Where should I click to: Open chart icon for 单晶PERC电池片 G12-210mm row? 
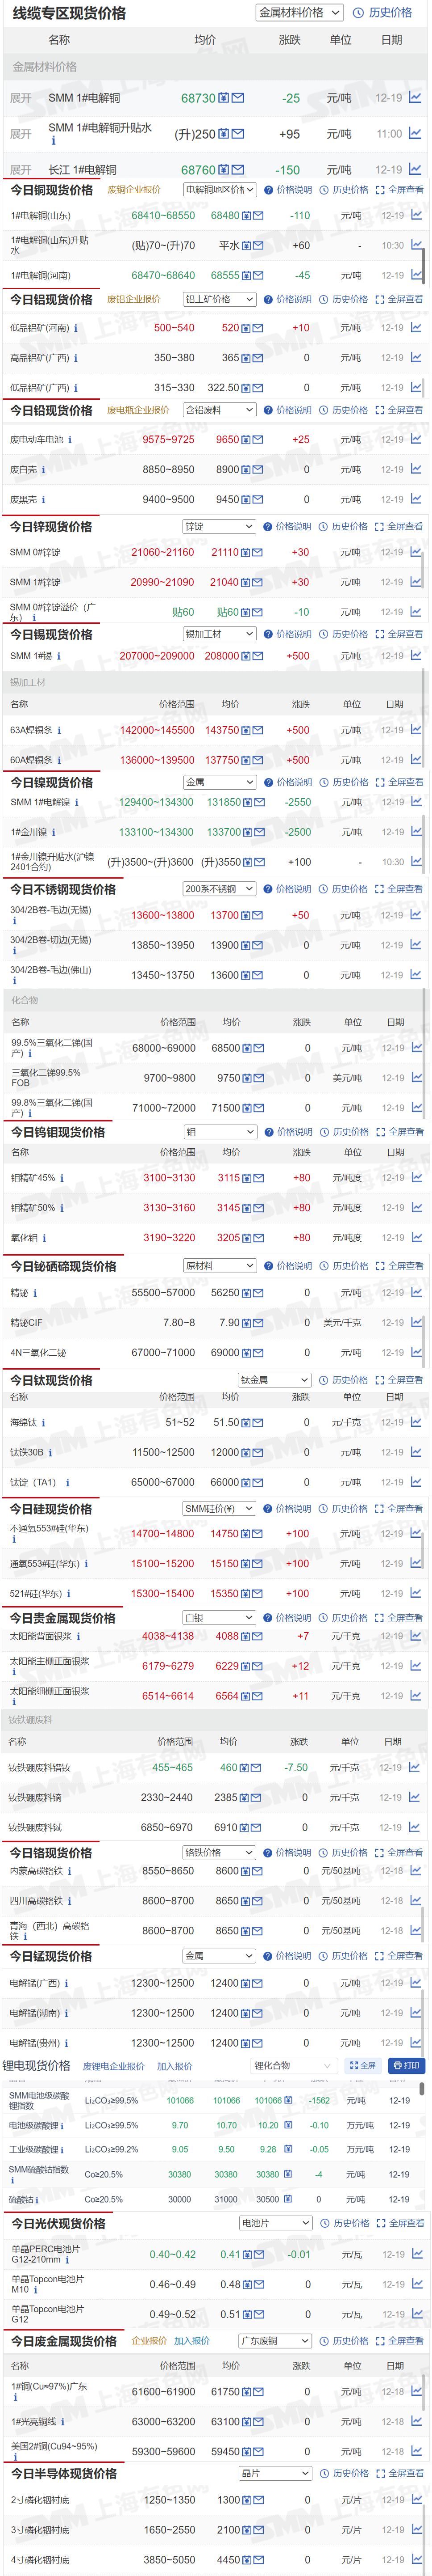tap(417, 2254)
